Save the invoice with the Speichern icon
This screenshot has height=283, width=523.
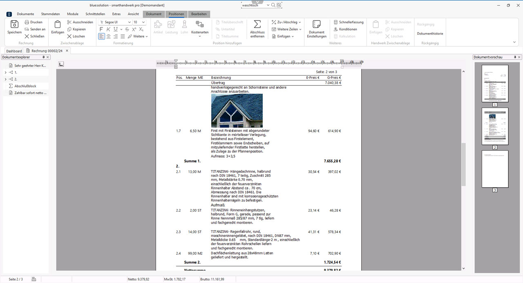click(14, 27)
